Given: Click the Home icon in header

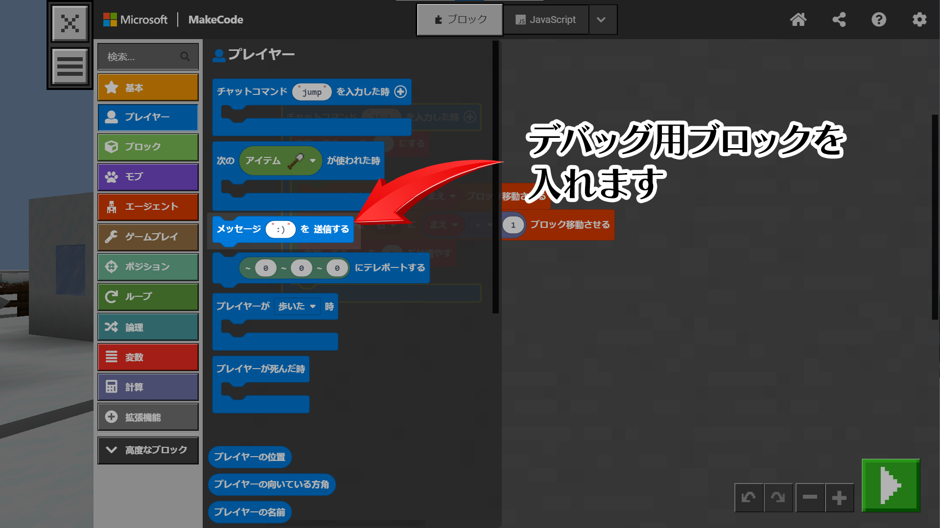Looking at the screenshot, I should tap(798, 20).
